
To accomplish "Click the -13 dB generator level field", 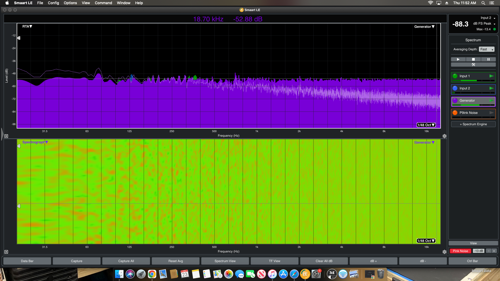I will click(x=478, y=251).
